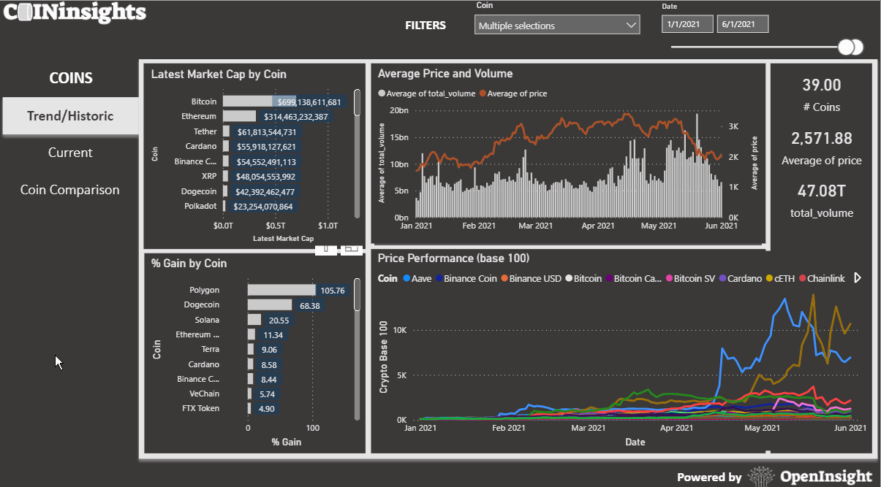The image size is (881, 487).
Task: Click the Cardano value $55,918,127,621
Action: [267, 146]
